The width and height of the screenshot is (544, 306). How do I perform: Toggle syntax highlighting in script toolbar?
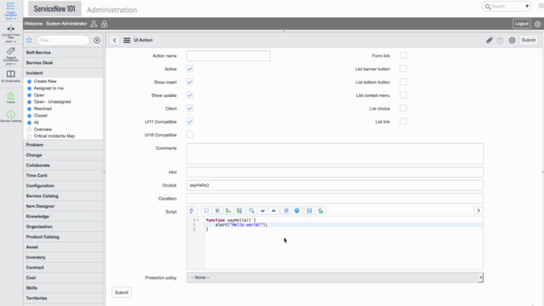(x=192, y=211)
